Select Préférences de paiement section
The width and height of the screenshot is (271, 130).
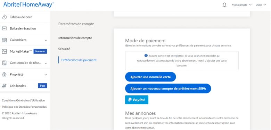click(x=79, y=60)
